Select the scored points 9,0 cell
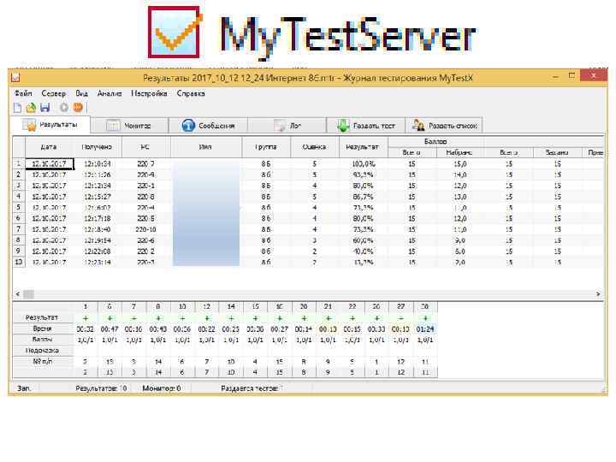Viewport: 616px width, 462px height. click(460, 240)
